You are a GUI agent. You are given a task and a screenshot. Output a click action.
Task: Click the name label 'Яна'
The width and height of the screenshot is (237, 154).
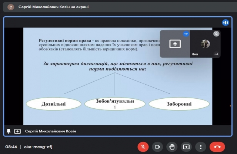tap(195, 54)
